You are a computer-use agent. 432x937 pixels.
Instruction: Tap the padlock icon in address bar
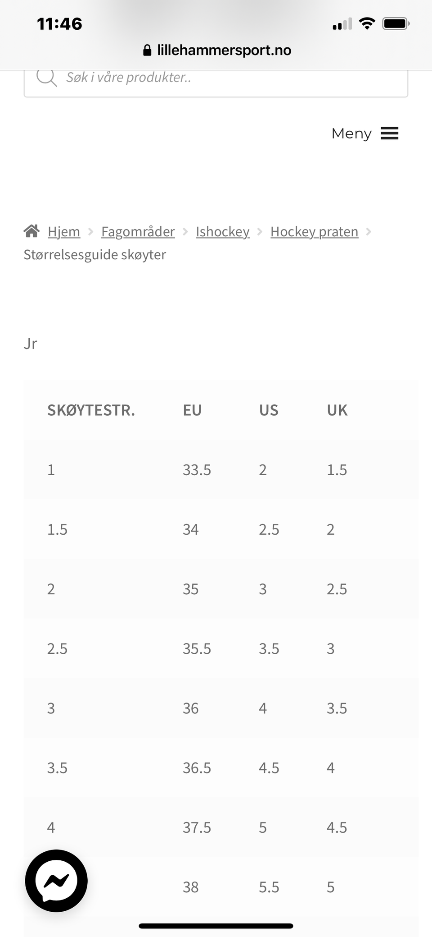tap(147, 50)
